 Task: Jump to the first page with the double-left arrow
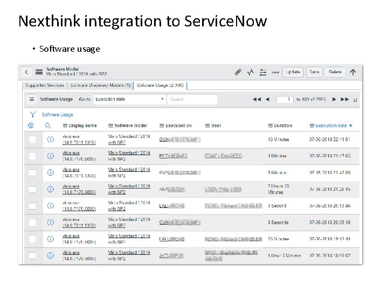pyautogui.click(x=257, y=99)
